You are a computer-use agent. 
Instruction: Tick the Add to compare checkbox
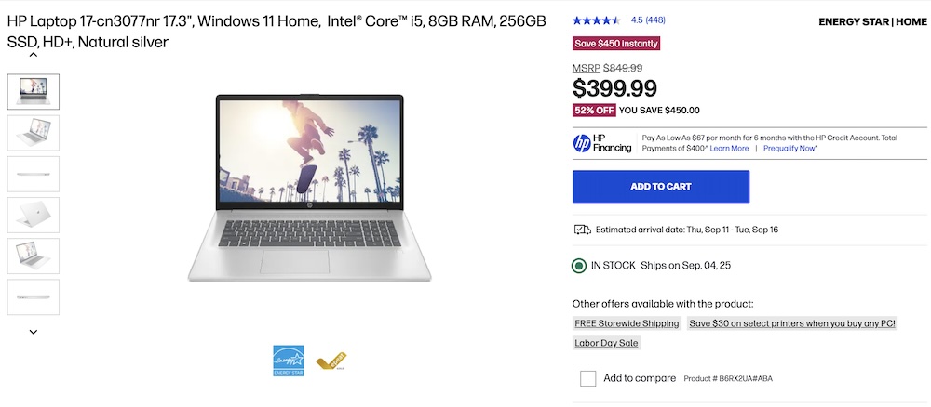pyautogui.click(x=587, y=378)
